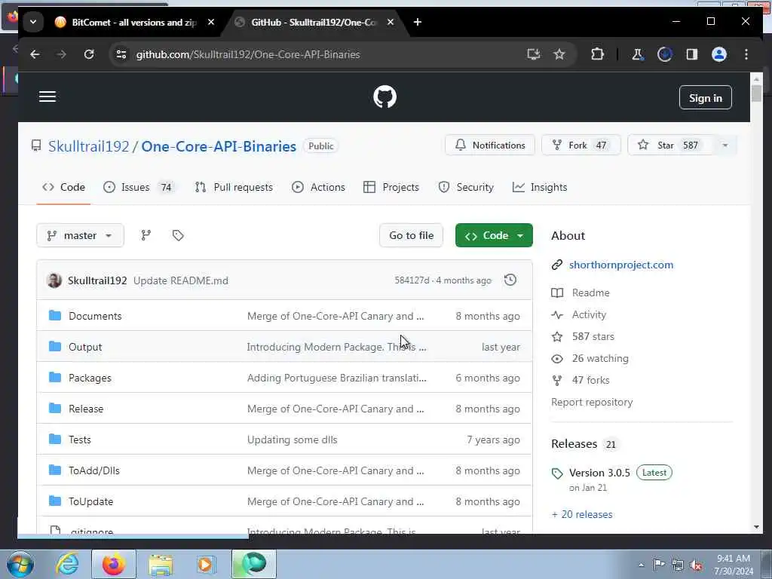Toggle the browser side panel
772x579 pixels.
click(692, 54)
